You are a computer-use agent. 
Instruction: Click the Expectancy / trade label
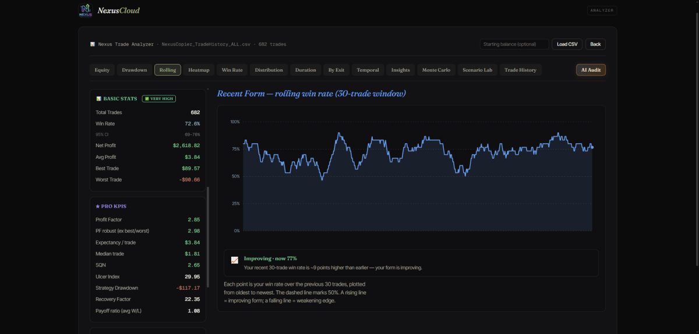coord(115,242)
